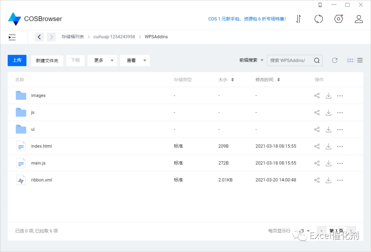
Task: Share the js folder
Action: [317, 113]
